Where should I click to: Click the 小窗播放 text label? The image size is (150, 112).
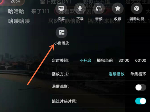[x=61, y=43]
